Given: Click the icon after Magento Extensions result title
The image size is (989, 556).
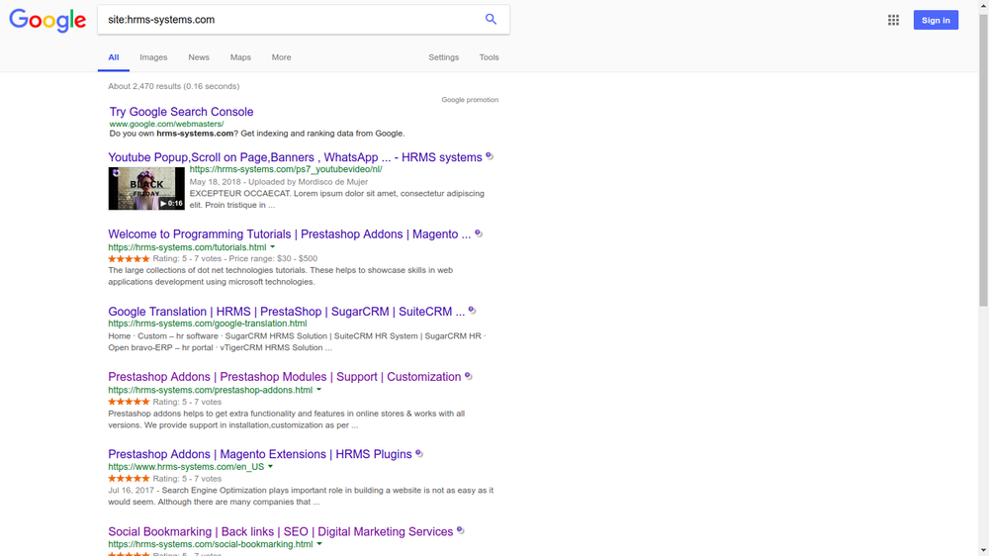Looking at the screenshot, I should click(x=419, y=453).
